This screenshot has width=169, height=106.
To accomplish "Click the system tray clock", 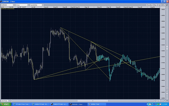I will [165, 104].
